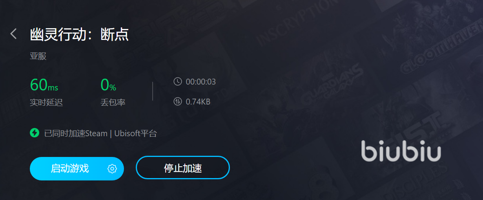Viewport: 483px width, 200px height.
Task: Click the game title 幽灵行动：断点
Action: [79, 34]
